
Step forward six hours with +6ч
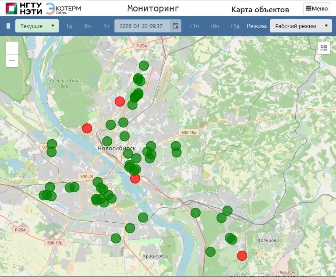point(214,26)
